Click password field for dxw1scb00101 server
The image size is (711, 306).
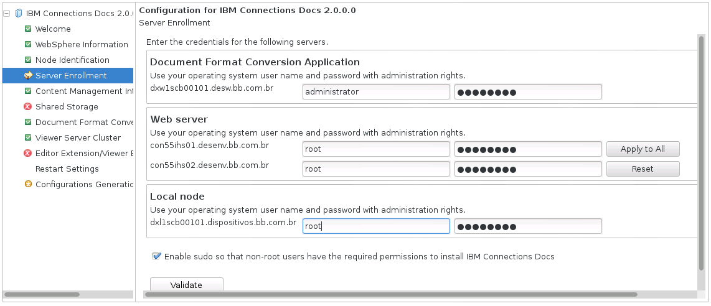pos(528,91)
